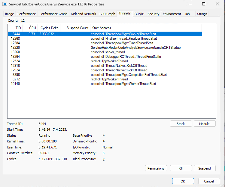Switch to the Performance Graph tab
Screen dimensions: 225x187
point(53,14)
